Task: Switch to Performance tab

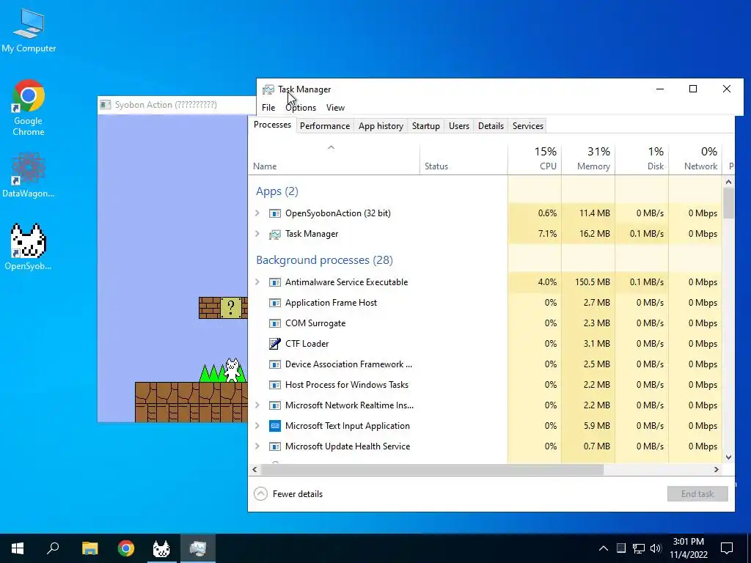Action: pyautogui.click(x=325, y=126)
